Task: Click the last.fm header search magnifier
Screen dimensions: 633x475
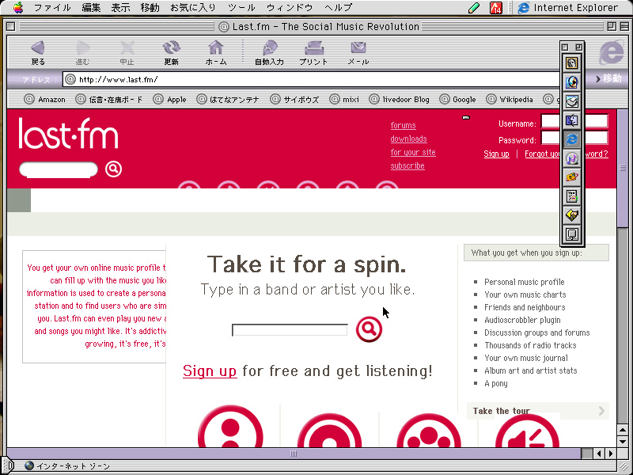Action: 113,169
